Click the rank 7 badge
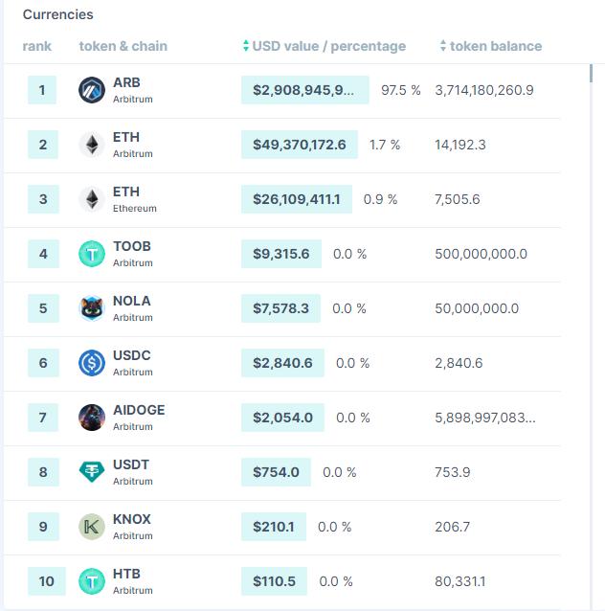This screenshot has height=611, width=605. pos(43,418)
